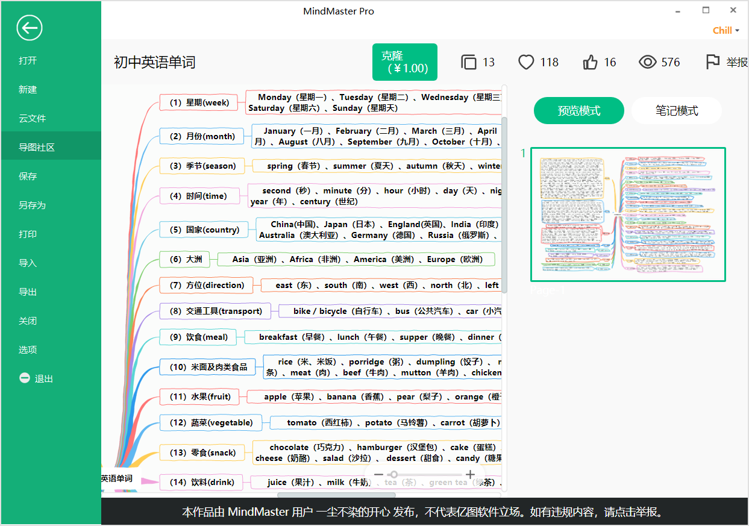This screenshot has width=749, height=526.
Task: Click the Asia, Africa, America text box
Action: coord(357,259)
